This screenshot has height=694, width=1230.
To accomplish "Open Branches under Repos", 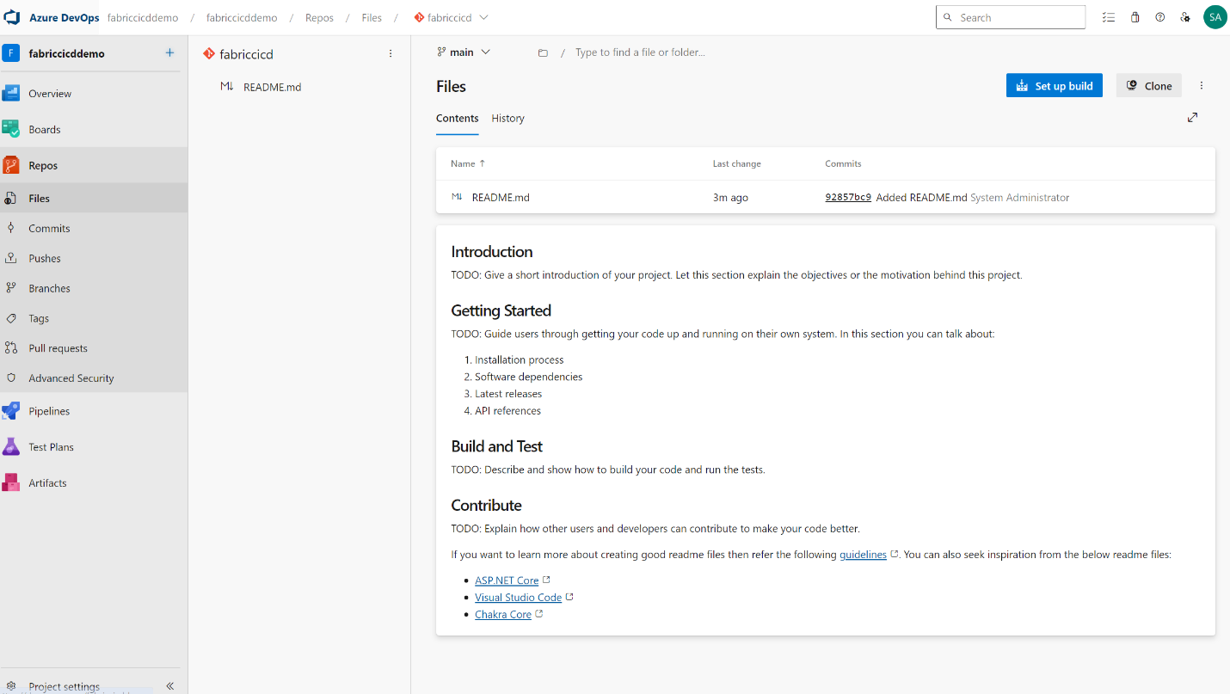I will tap(94, 288).
